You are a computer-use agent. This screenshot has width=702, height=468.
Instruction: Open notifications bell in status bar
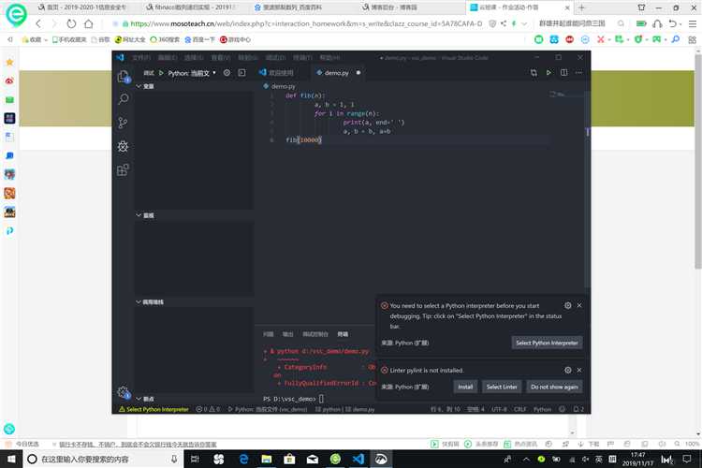(x=578, y=409)
